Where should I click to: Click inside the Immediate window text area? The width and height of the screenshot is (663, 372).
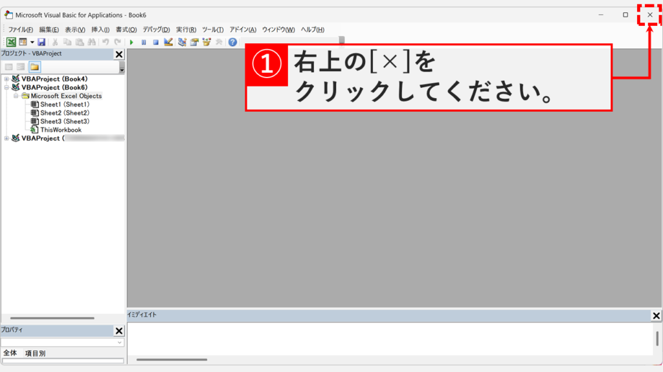click(390, 339)
